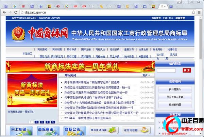Open the 商标局简介 organization item
The width and height of the screenshot is (204, 137).
point(175,90)
